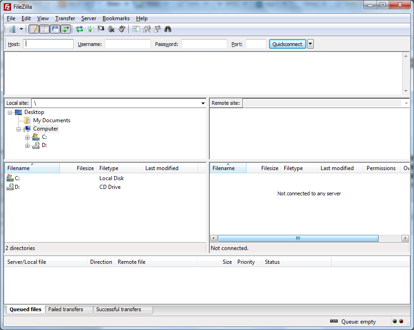Reconnect to the last server
The height and width of the screenshot is (330, 414).
tap(122, 29)
